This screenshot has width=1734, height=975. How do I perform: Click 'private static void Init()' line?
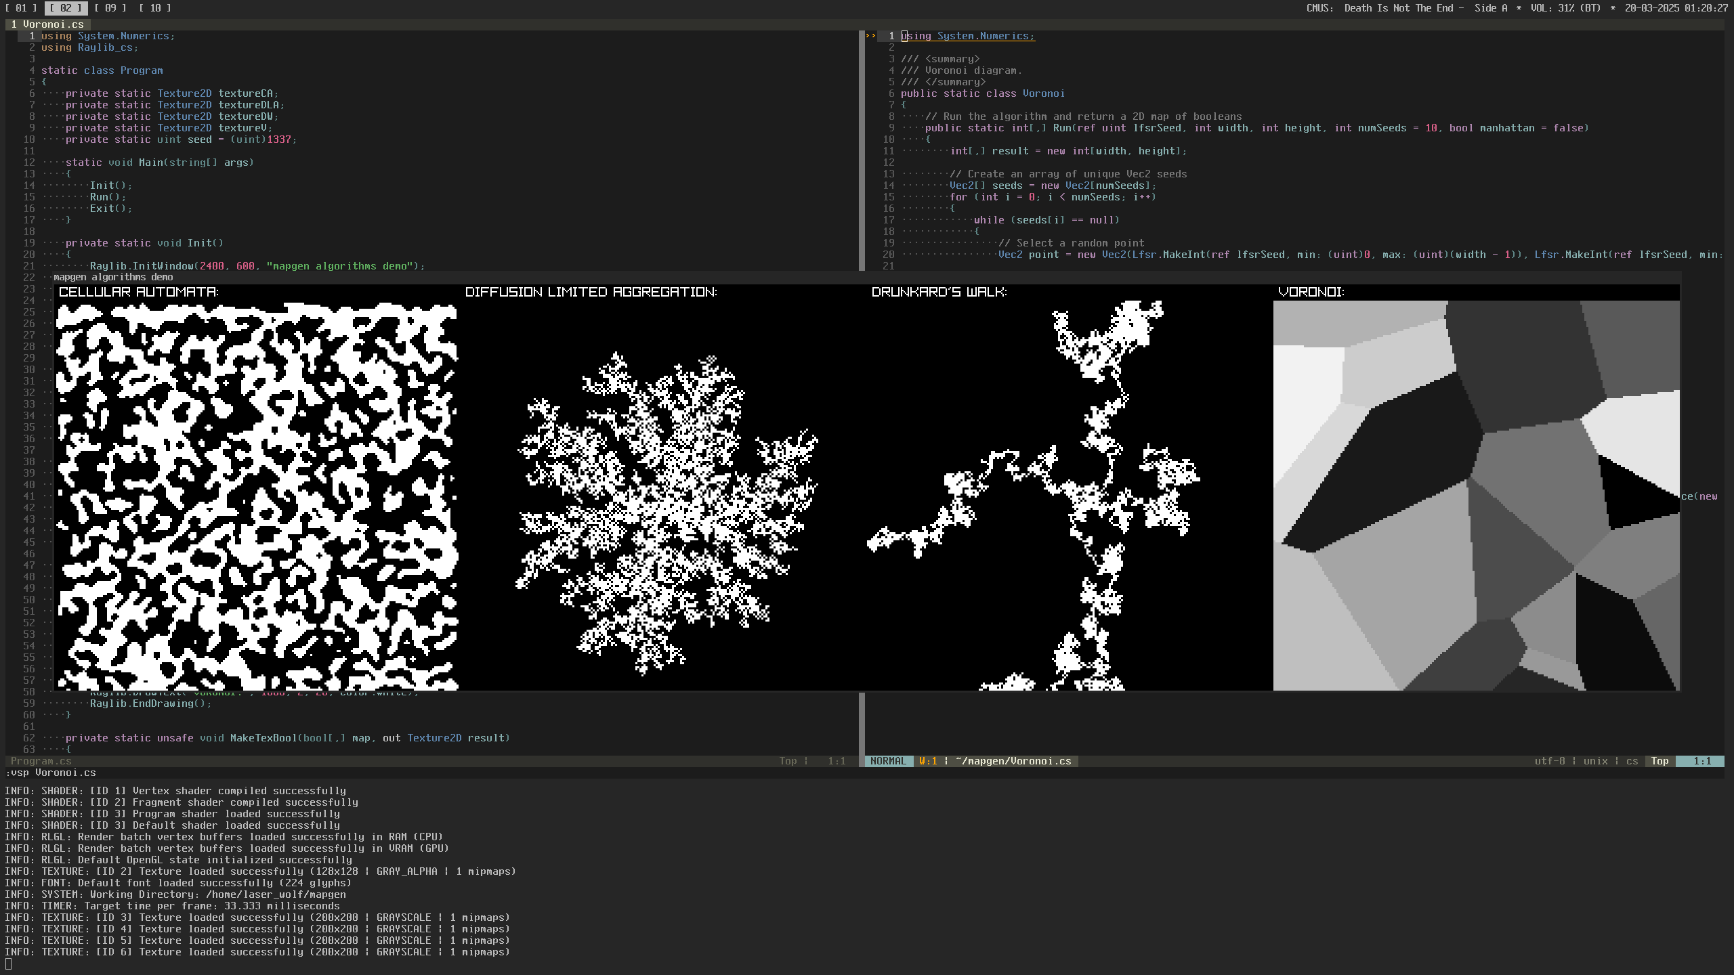pyautogui.click(x=144, y=243)
